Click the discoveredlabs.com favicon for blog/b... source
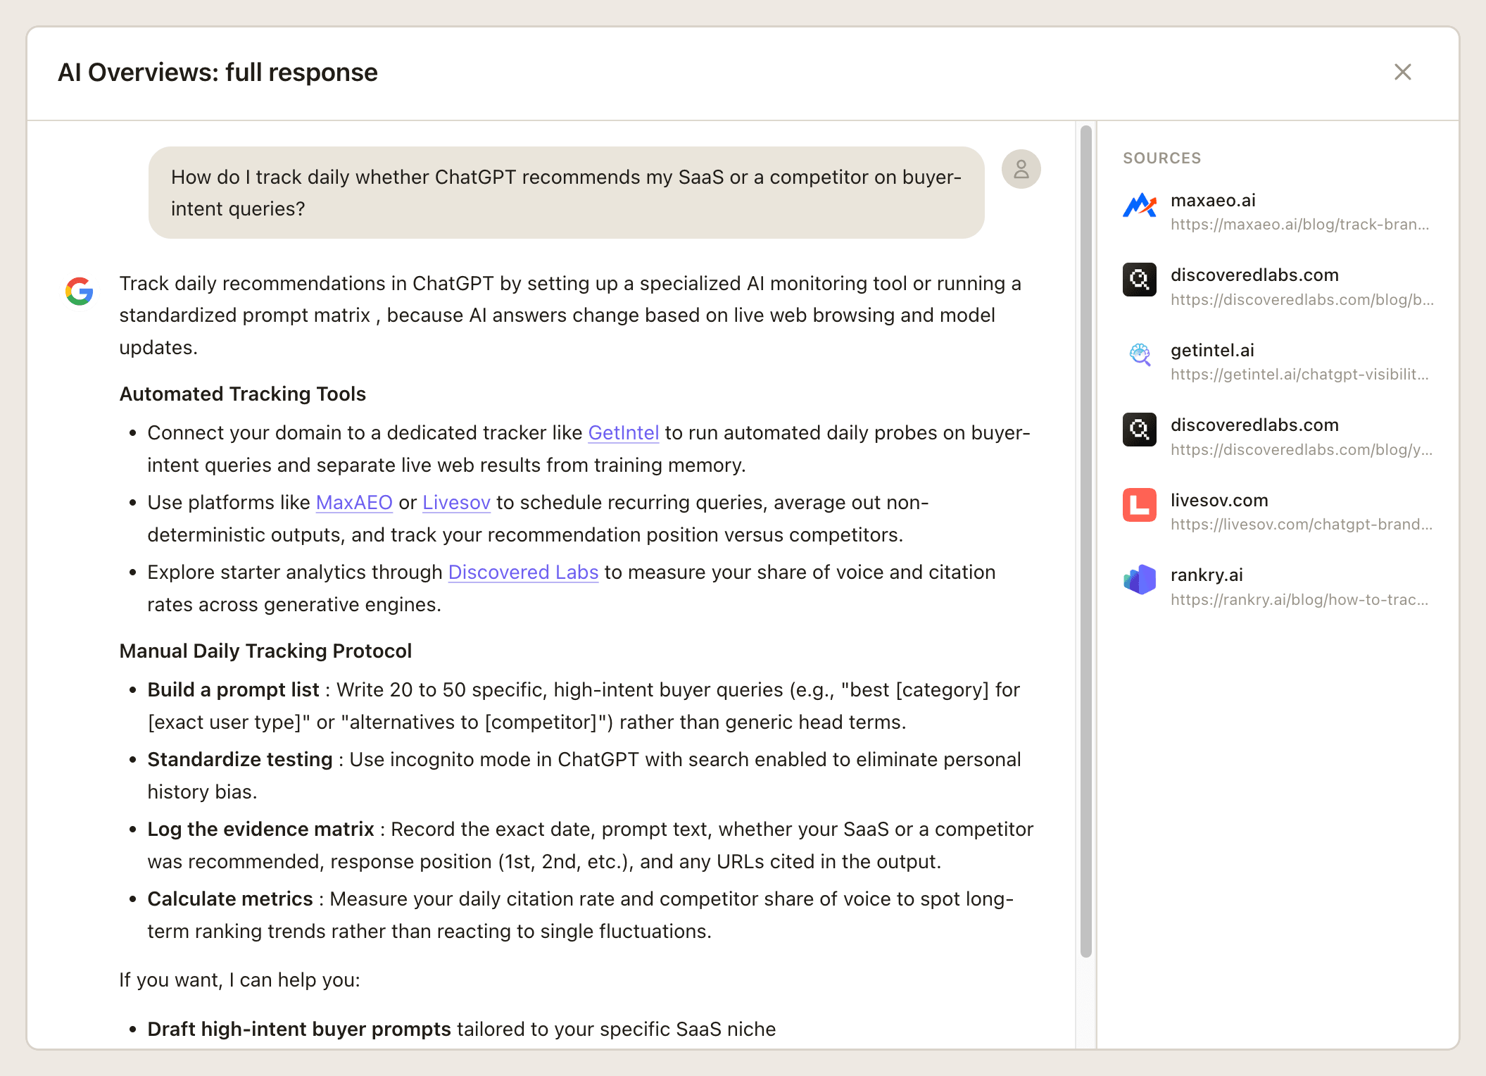1486x1076 pixels. coord(1140,280)
